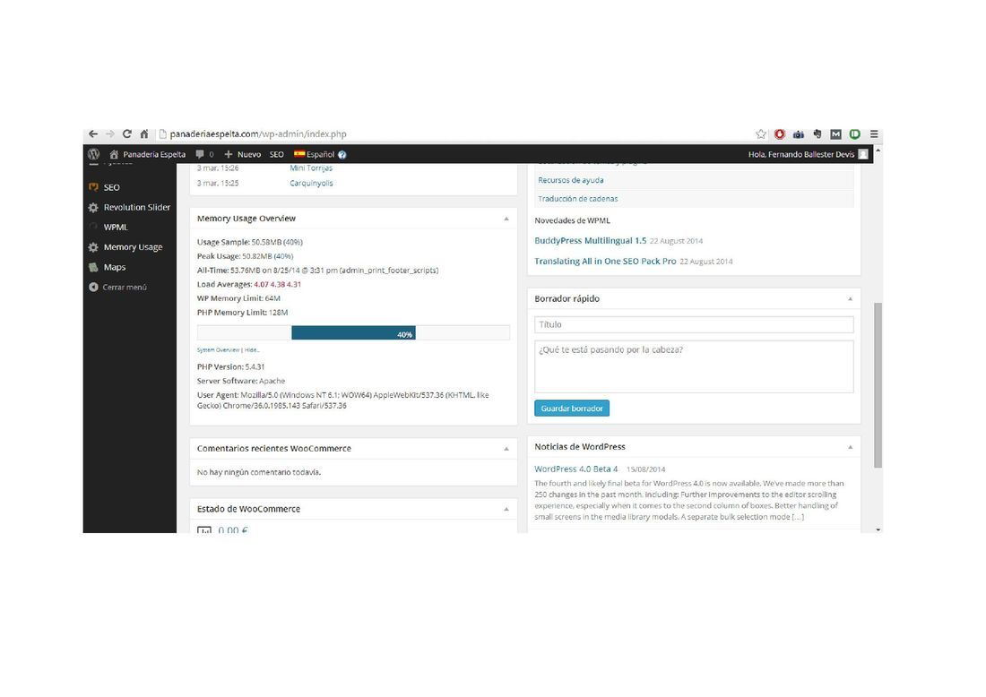The width and height of the screenshot is (986, 697).
Task: Click the camera extension icon
Action: (799, 133)
